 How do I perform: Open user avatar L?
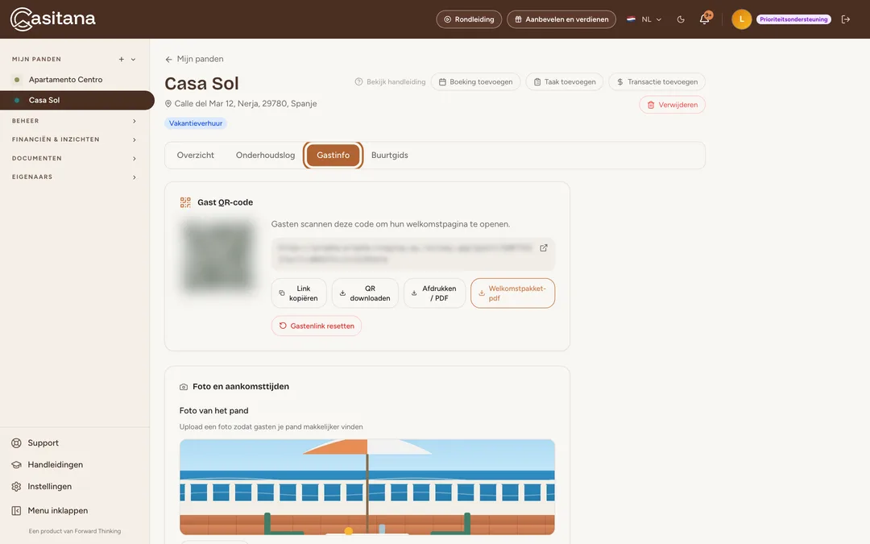(x=741, y=19)
